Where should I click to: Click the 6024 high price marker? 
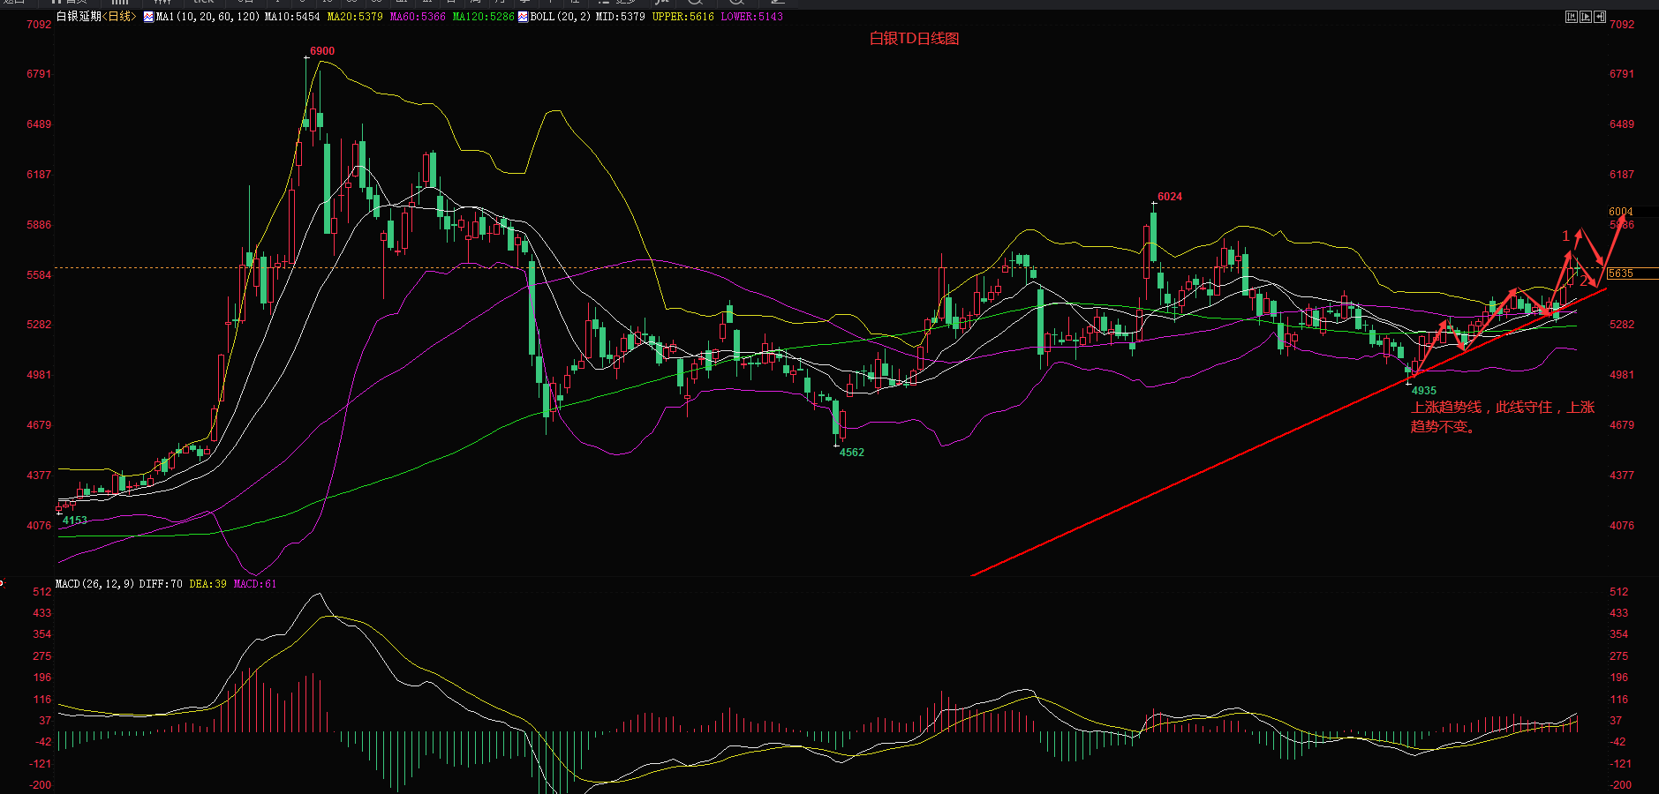(1170, 197)
